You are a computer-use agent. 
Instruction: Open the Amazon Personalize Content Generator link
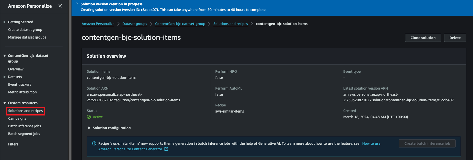tap(130, 149)
